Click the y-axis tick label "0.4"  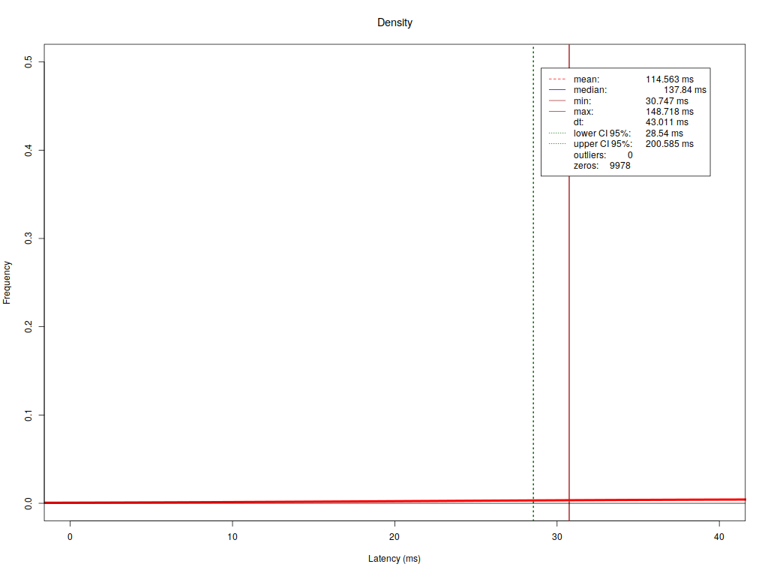coord(28,150)
